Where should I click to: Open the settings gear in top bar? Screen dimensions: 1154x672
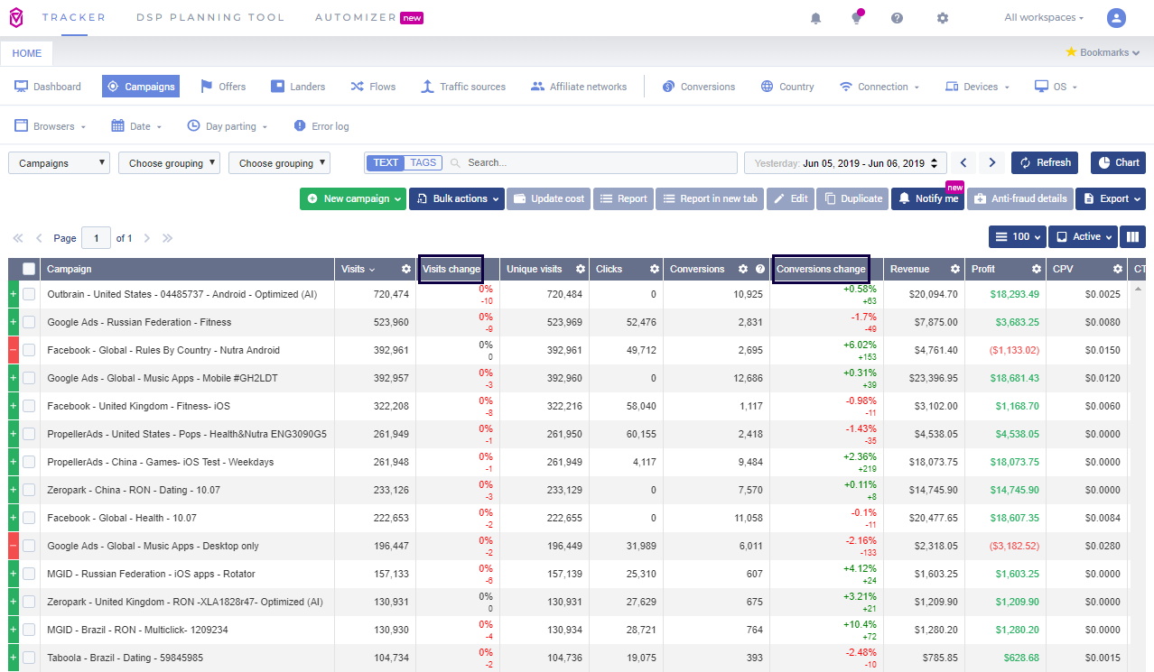pyautogui.click(x=942, y=18)
